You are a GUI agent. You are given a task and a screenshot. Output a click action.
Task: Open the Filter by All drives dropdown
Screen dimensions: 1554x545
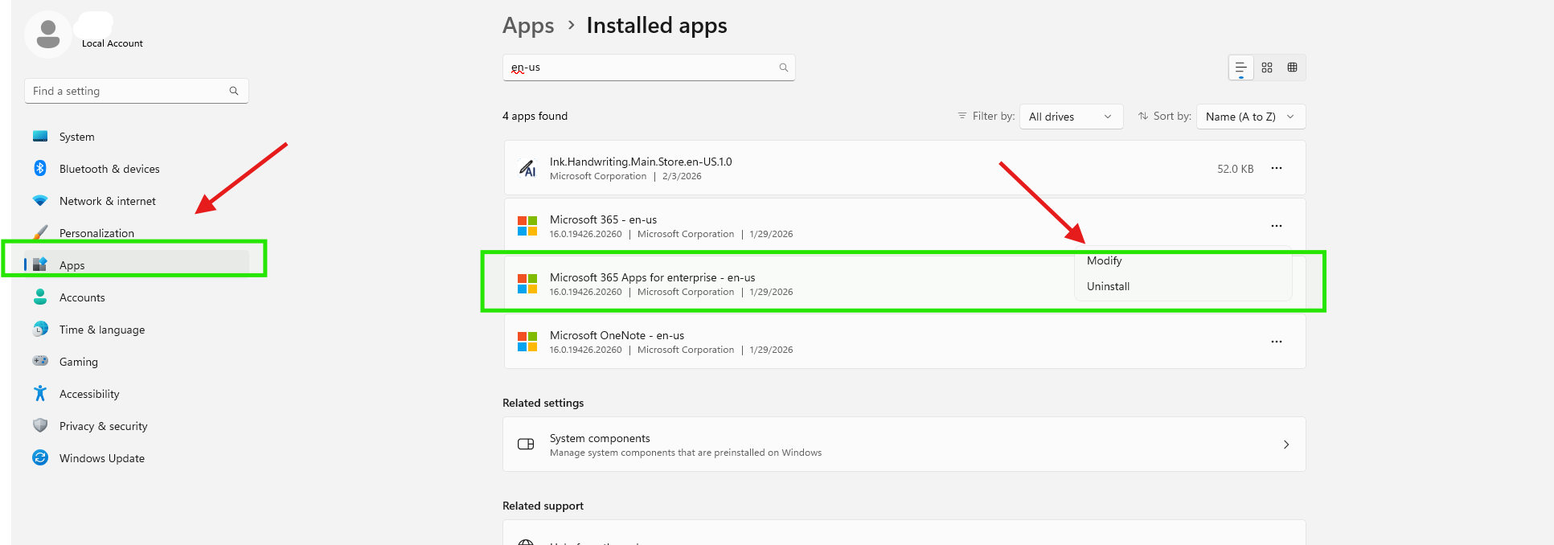(1071, 117)
